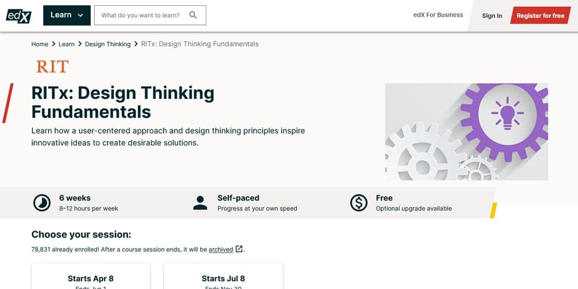The height and width of the screenshot is (289, 578).
Task: Click the external link icon beside archived
Action: pos(239,249)
